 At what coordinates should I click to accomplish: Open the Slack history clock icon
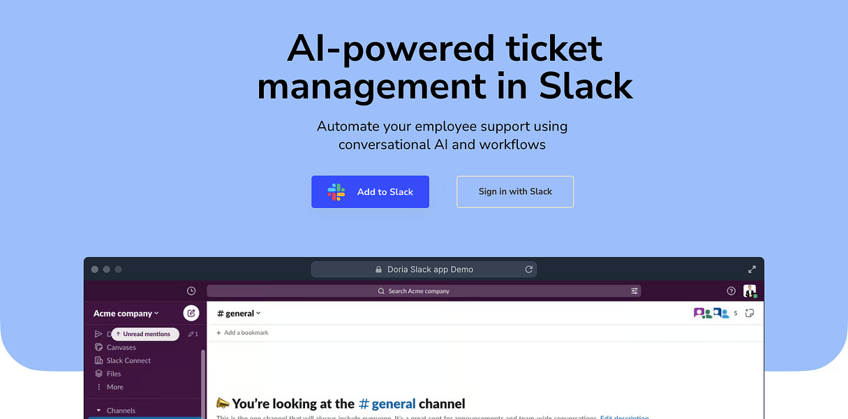191,291
